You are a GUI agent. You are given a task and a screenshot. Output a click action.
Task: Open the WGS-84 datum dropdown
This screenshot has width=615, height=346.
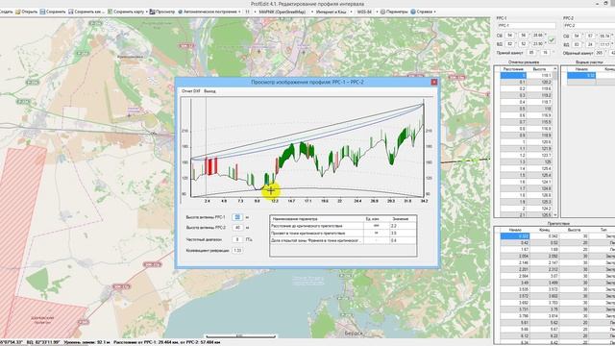(x=367, y=12)
